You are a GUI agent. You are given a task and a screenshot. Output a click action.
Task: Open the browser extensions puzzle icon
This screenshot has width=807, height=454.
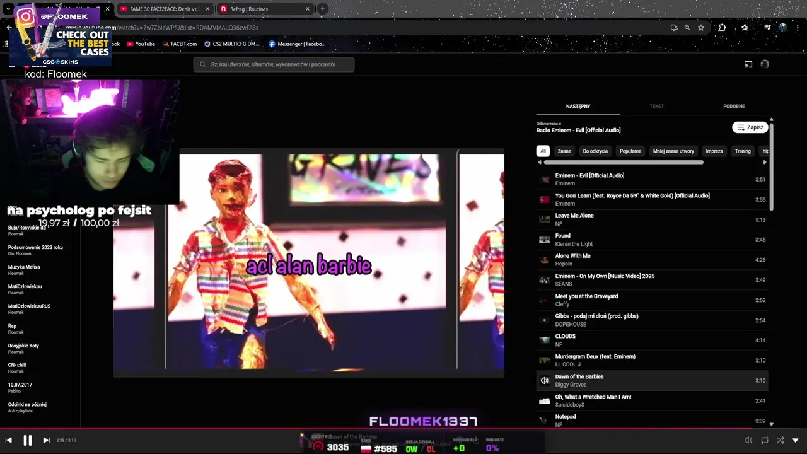click(x=722, y=28)
